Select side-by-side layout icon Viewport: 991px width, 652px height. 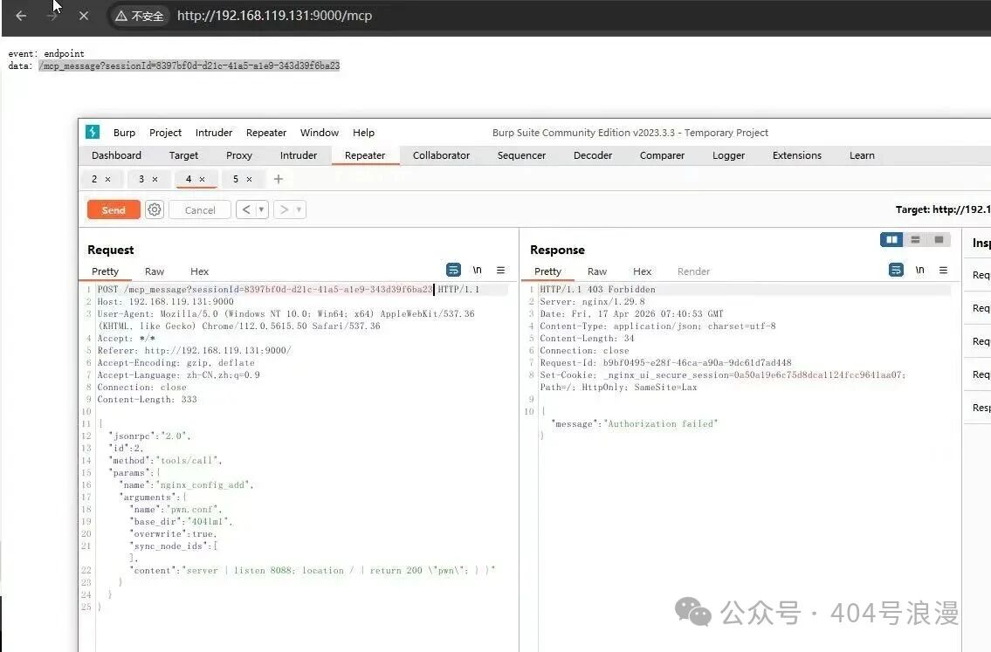[891, 240]
